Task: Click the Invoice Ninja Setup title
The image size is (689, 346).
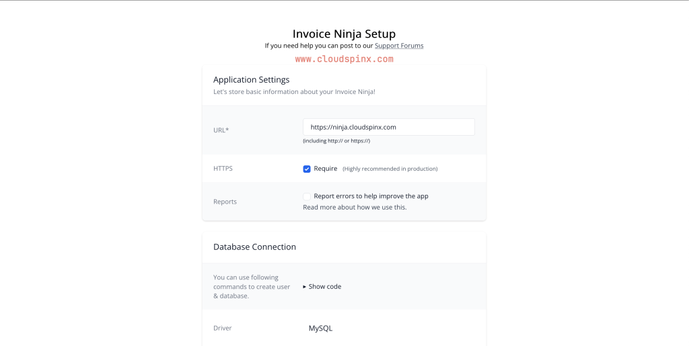Action: tap(344, 34)
